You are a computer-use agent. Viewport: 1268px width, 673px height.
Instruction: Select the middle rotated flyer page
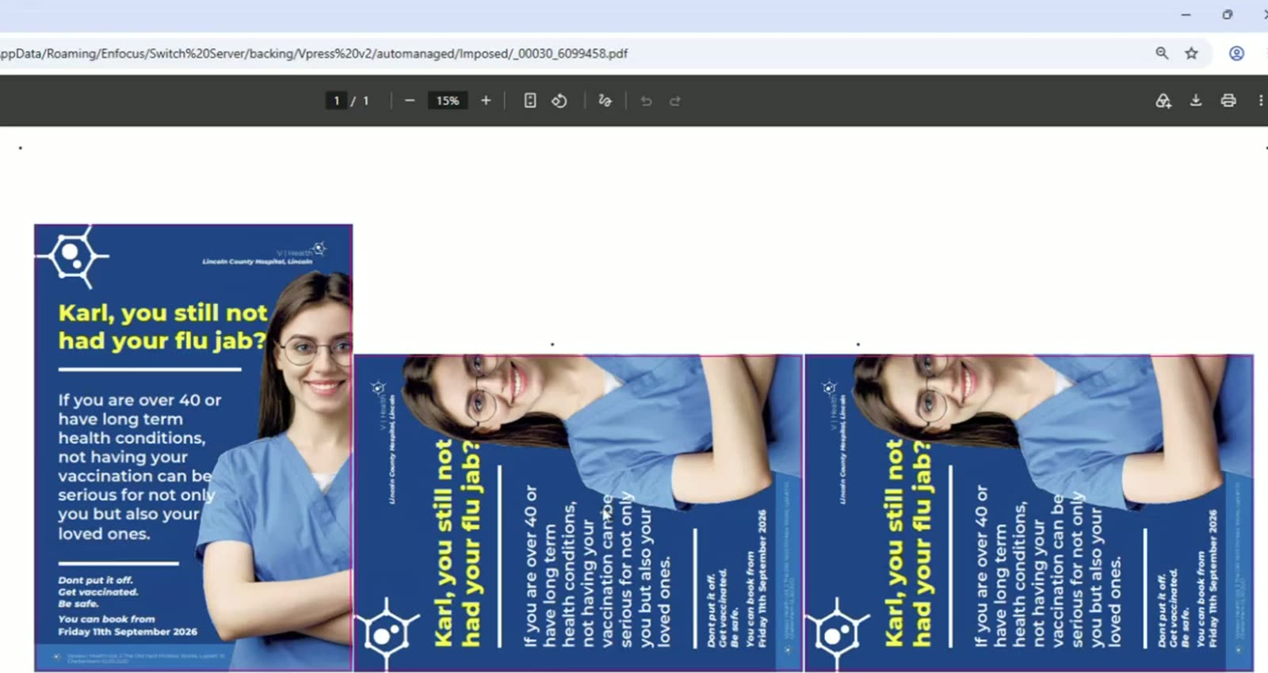coord(578,513)
